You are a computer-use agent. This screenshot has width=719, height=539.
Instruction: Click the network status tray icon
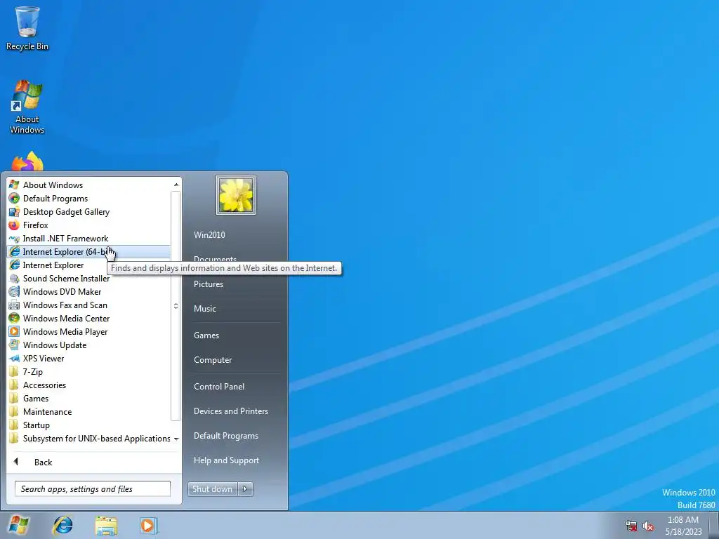tap(631, 526)
